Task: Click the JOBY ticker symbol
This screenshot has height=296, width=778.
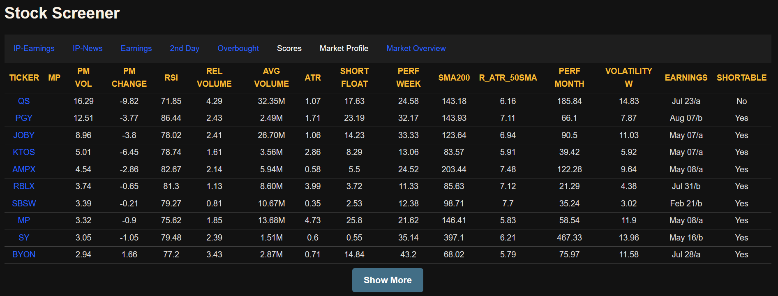Action: pos(24,135)
